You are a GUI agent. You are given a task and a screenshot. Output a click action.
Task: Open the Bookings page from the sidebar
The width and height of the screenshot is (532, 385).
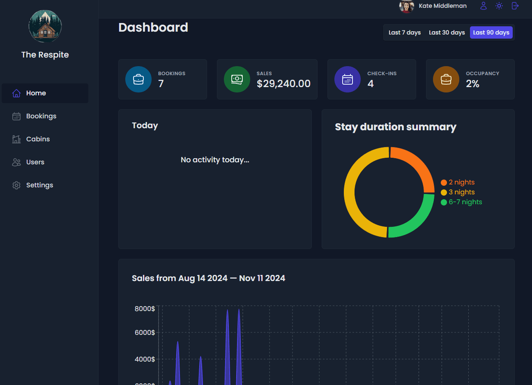(41, 116)
